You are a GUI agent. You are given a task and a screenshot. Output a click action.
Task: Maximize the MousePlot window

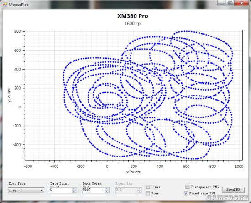[230, 3]
